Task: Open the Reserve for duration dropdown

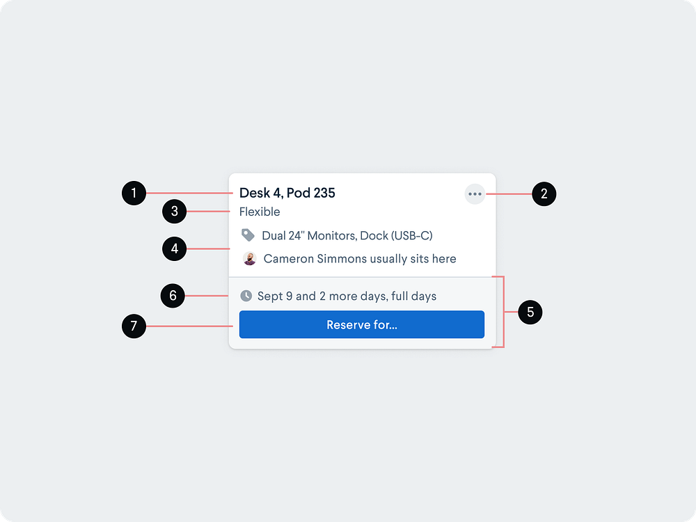Action: [361, 324]
